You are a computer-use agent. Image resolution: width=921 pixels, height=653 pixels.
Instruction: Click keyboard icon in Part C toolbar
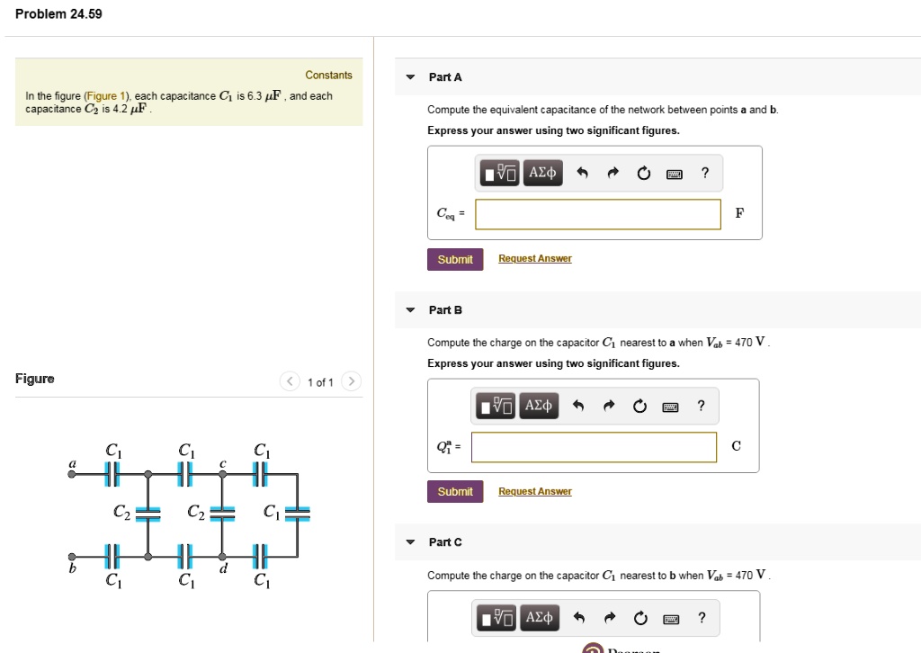tap(669, 618)
